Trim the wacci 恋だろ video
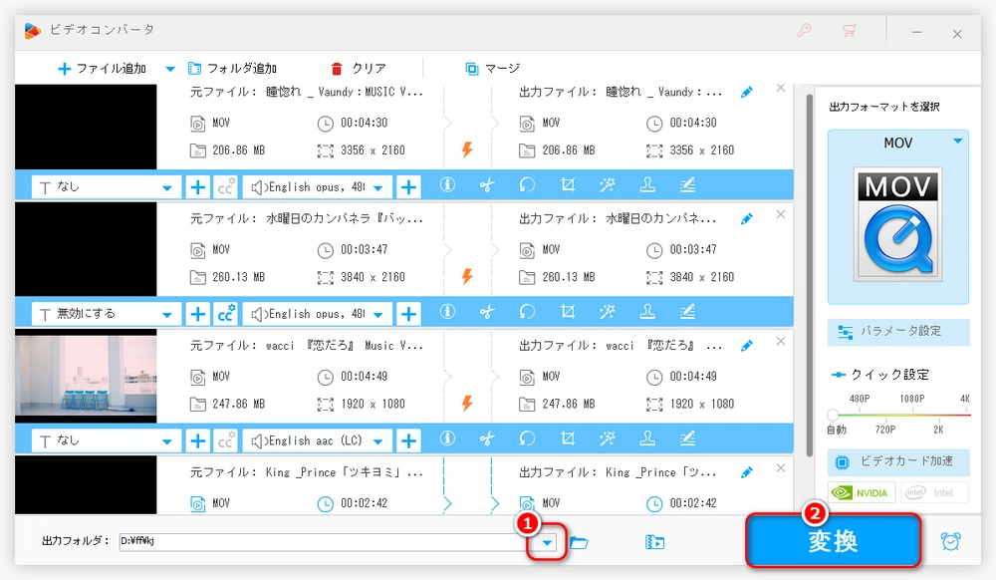 pyautogui.click(x=487, y=438)
